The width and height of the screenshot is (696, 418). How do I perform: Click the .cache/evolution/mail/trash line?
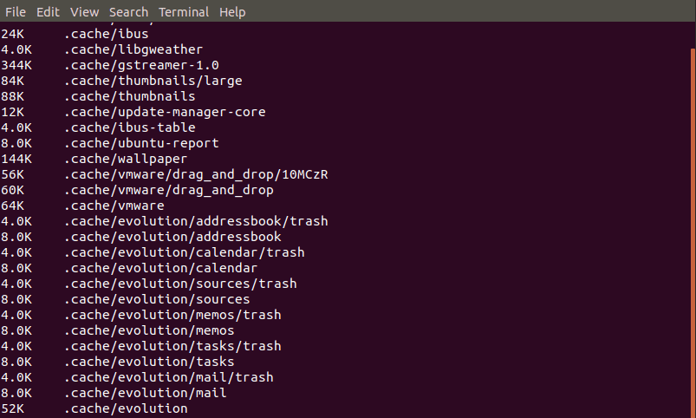point(137,377)
